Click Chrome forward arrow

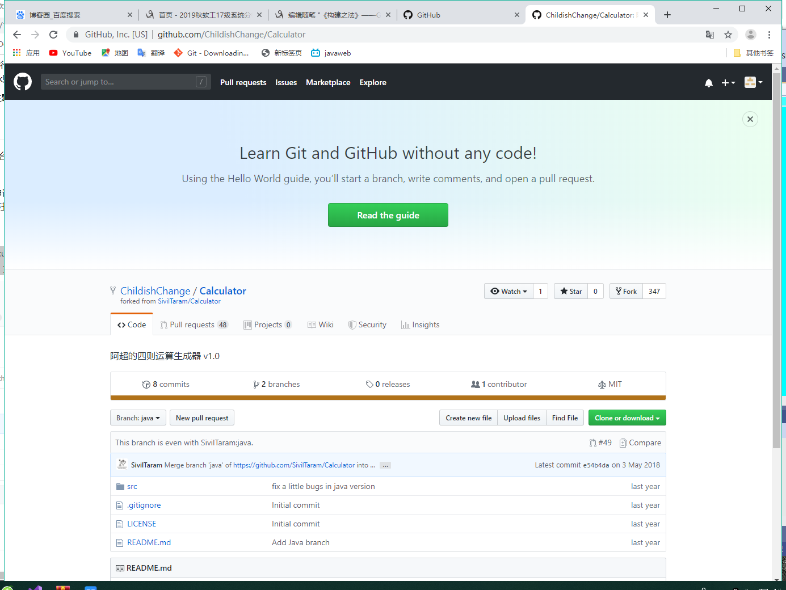pos(35,35)
